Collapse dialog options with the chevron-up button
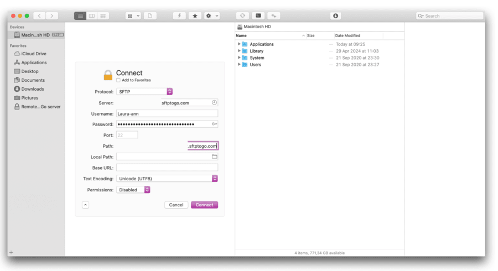The height and width of the screenshot is (271, 498). point(85,205)
